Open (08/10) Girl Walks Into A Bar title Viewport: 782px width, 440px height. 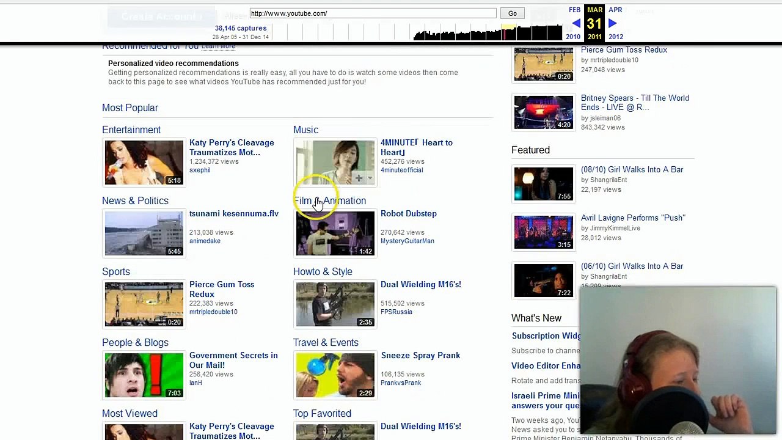tap(632, 169)
